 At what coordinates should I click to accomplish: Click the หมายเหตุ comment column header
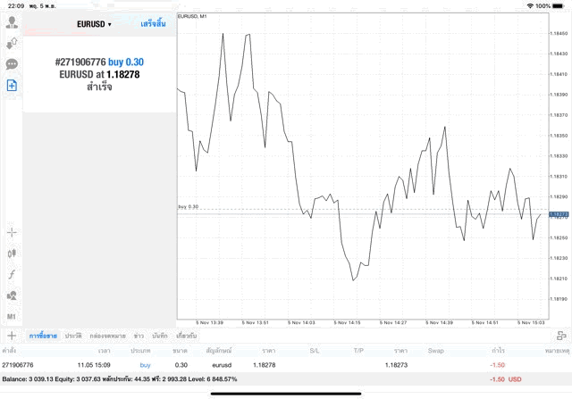[x=558, y=351]
